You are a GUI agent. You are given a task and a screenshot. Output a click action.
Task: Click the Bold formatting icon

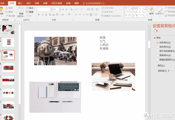[39, 14]
